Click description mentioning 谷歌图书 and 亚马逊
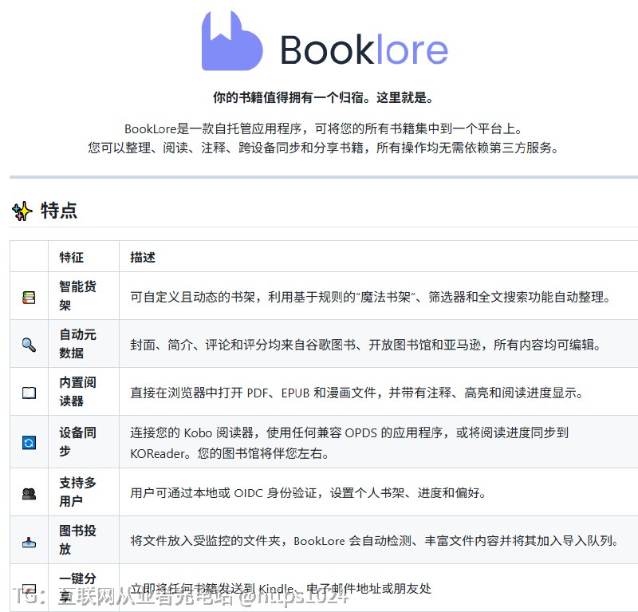The image size is (638, 612). click(x=365, y=345)
